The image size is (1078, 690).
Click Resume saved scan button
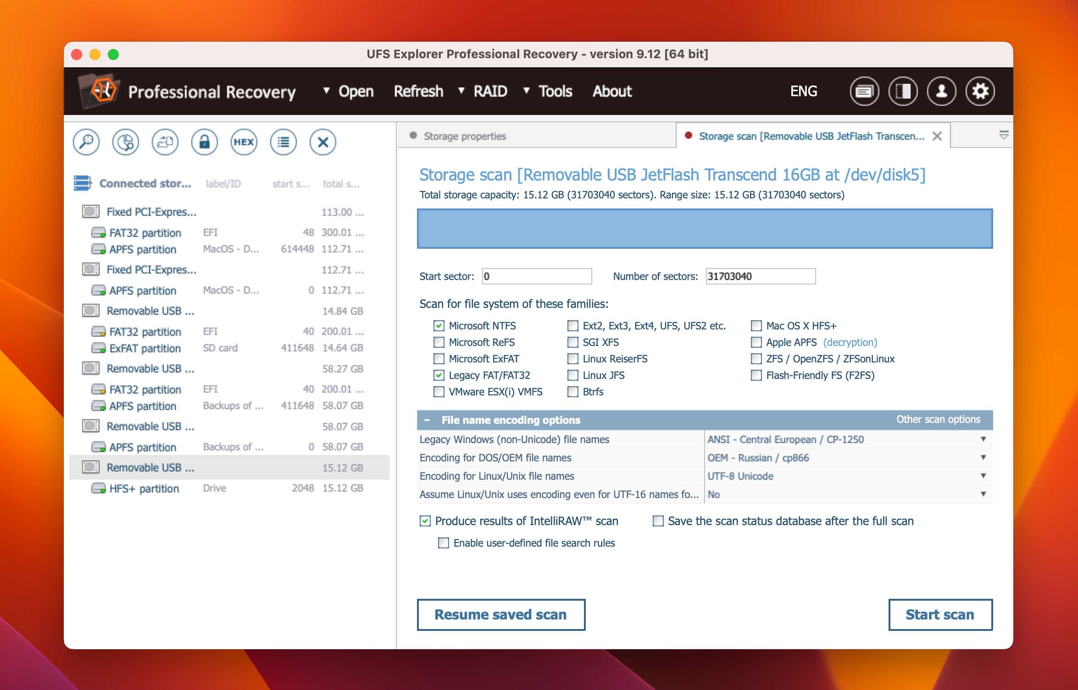[x=501, y=614]
